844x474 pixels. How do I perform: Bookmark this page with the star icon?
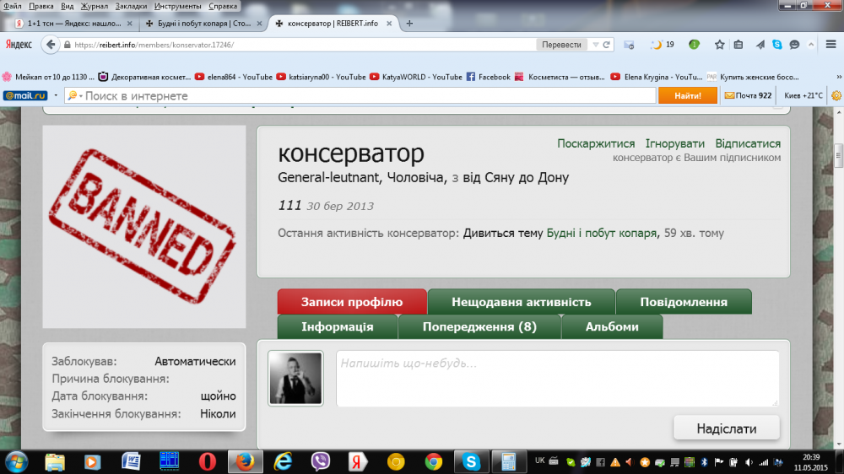click(720, 45)
